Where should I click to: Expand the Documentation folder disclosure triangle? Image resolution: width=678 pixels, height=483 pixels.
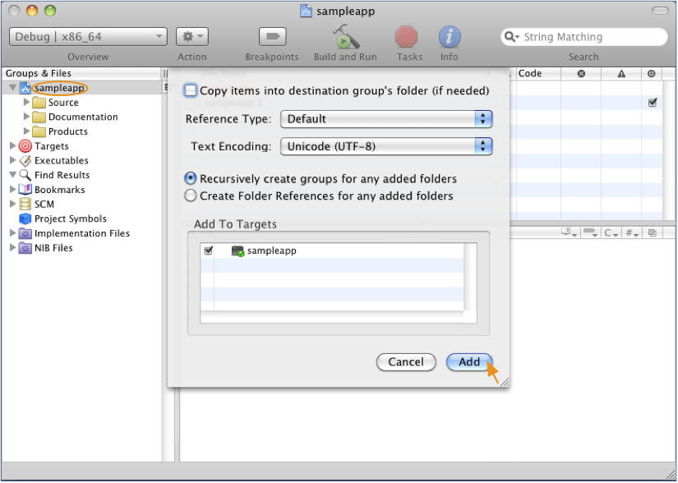(x=26, y=117)
